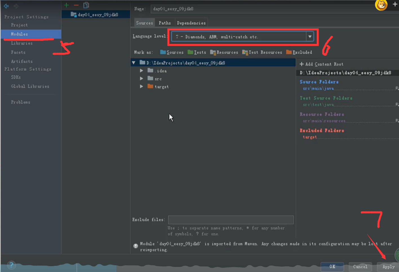Image resolution: width=399 pixels, height=272 pixels.
Task: Click into the Exclude files field
Action: click(x=231, y=220)
